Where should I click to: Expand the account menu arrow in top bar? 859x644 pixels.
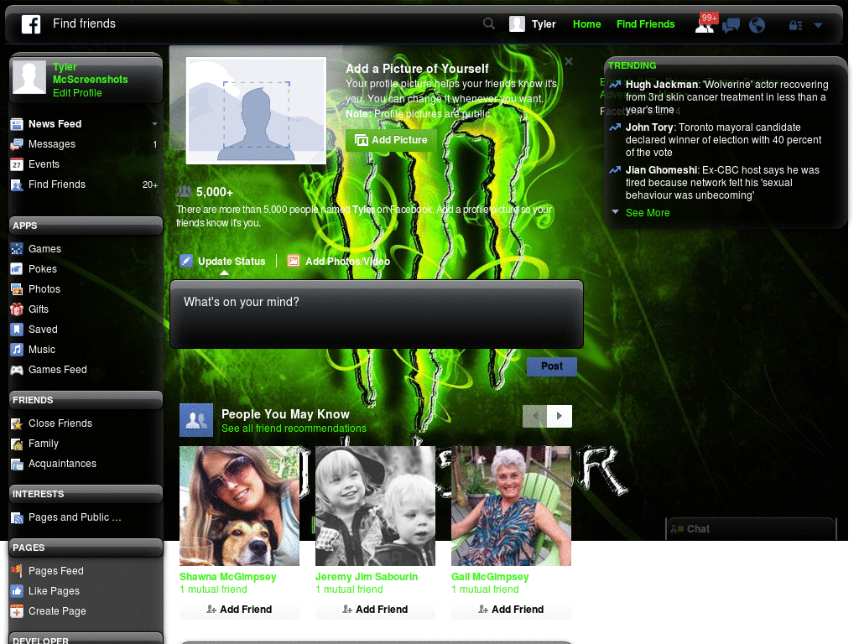(818, 25)
